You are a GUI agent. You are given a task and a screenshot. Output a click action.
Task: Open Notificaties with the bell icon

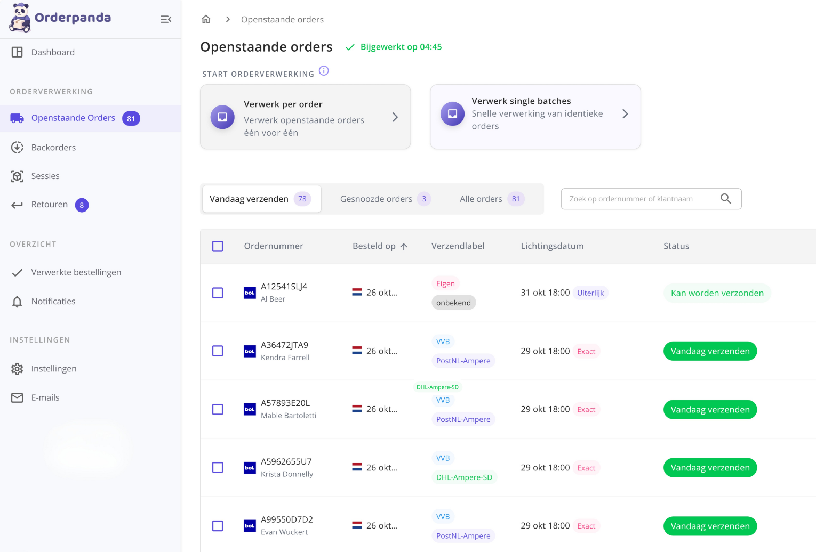point(18,302)
